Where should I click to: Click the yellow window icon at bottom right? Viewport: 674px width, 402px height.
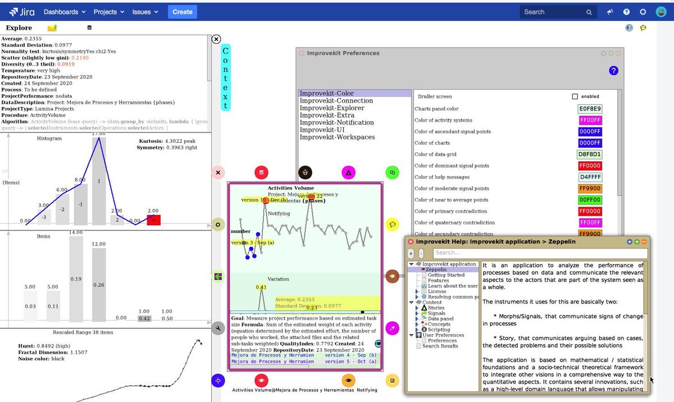pos(392,381)
